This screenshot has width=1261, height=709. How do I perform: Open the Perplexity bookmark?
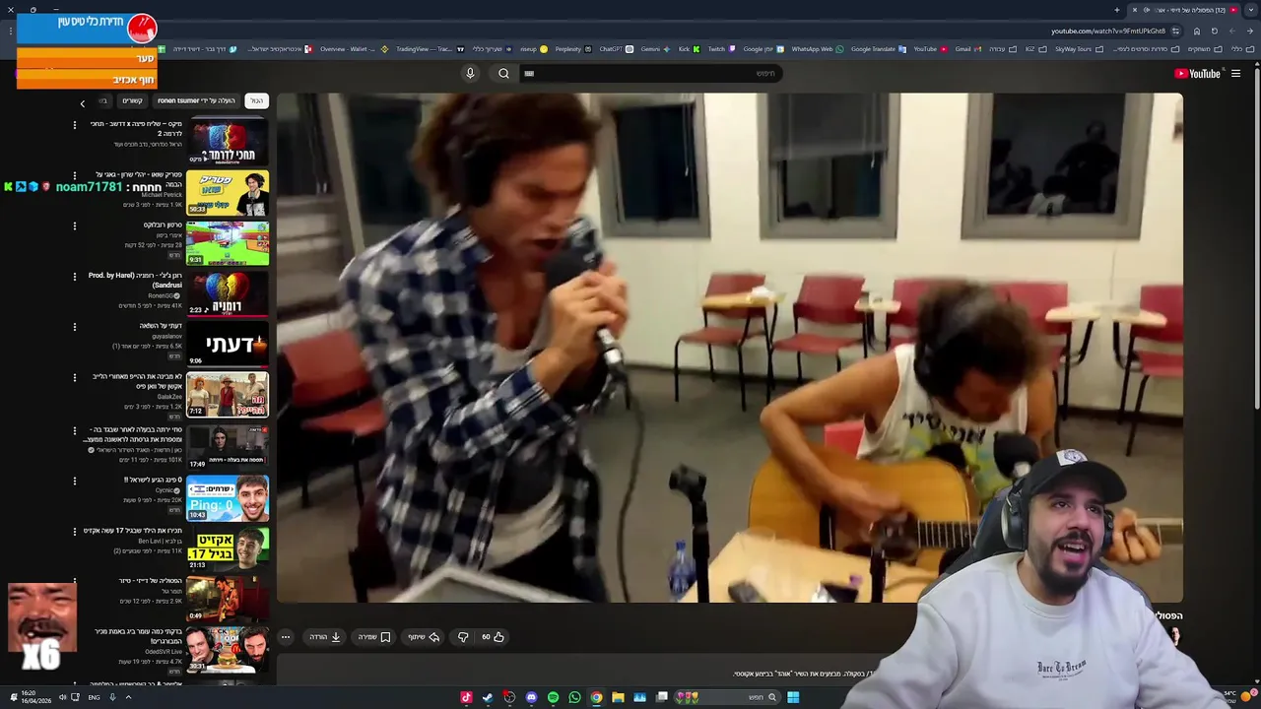(573, 49)
